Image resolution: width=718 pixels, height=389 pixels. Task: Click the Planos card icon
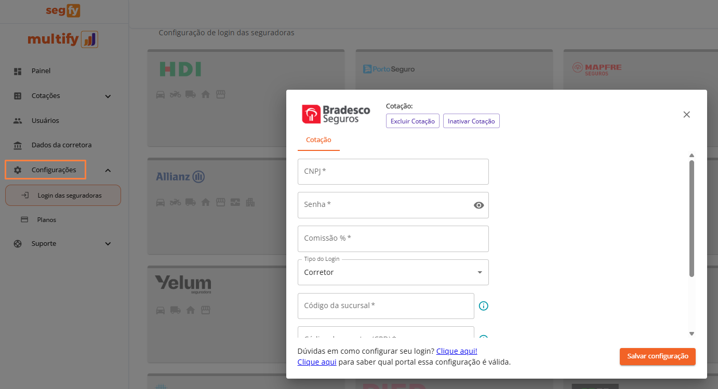(x=24, y=220)
